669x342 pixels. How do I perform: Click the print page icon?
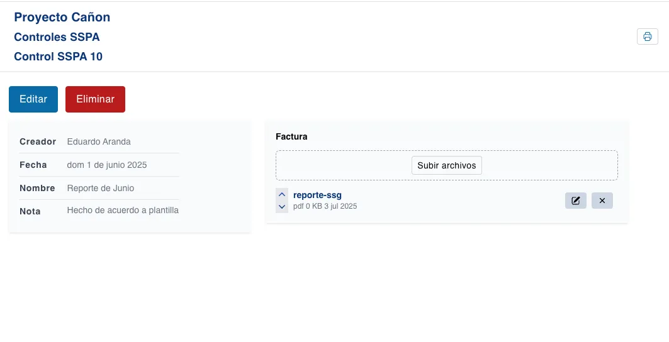click(x=647, y=36)
